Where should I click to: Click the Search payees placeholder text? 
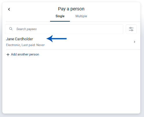point(27,29)
